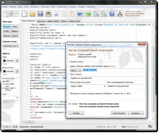Click Очистить всё button
The width and height of the screenshot is (159, 133).
[119, 113]
